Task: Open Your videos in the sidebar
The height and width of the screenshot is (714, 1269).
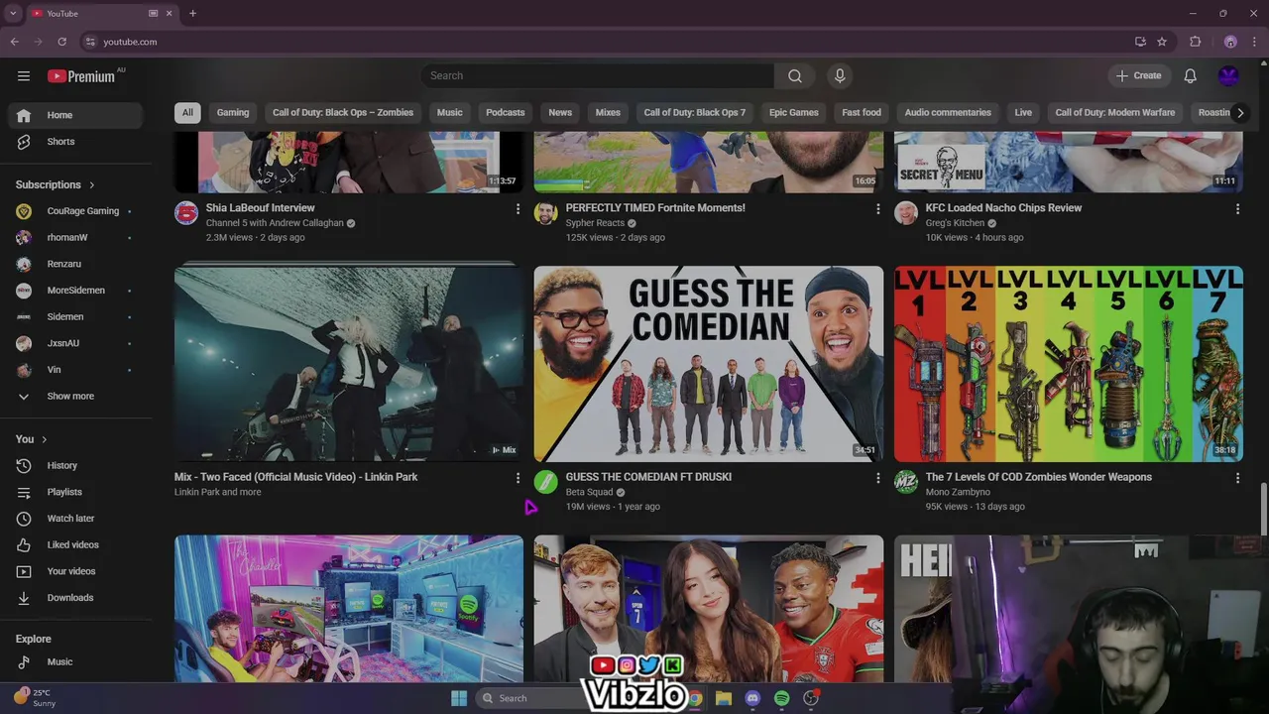Action: tap(75, 571)
